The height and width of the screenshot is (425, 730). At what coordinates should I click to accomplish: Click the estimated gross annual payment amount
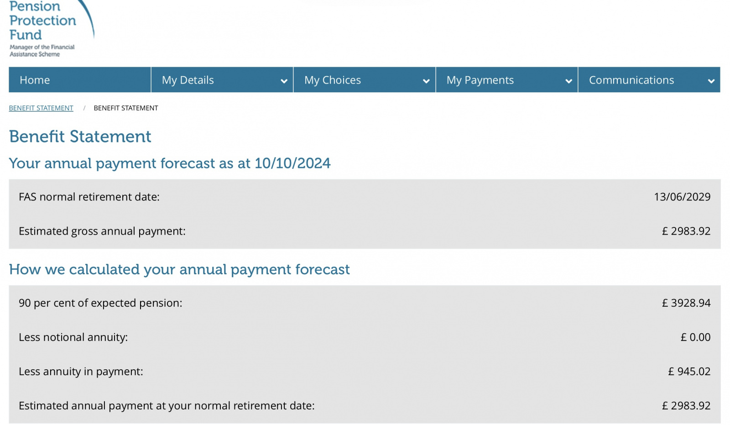(x=686, y=231)
